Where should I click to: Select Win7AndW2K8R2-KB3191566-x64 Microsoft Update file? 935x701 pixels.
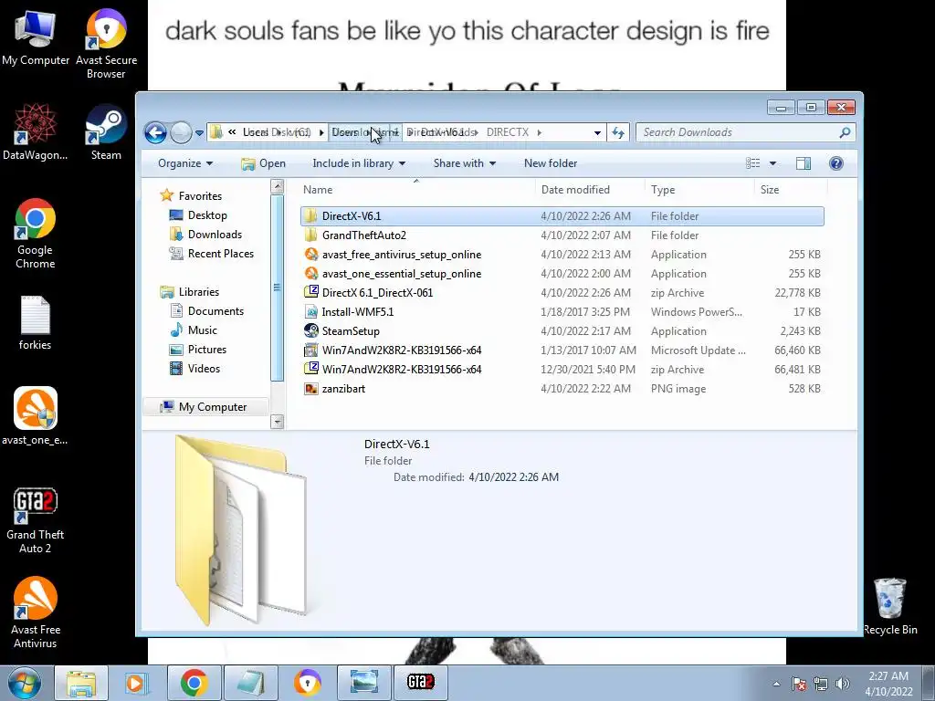pos(562,350)
